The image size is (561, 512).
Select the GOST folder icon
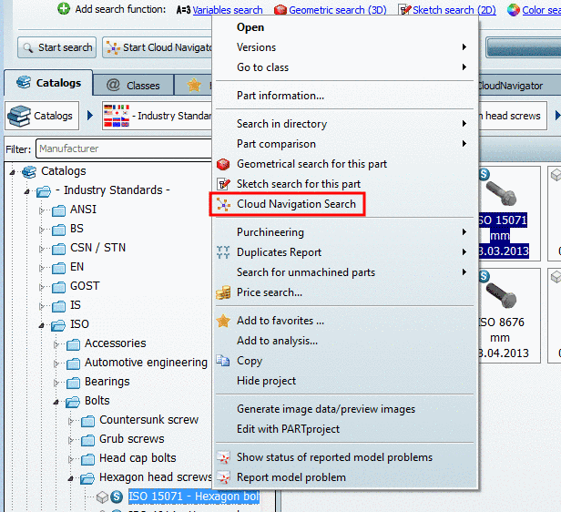click(x=58, y=287)
